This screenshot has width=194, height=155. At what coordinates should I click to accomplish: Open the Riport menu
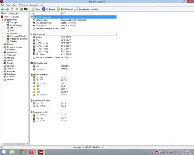click(15, 5)
